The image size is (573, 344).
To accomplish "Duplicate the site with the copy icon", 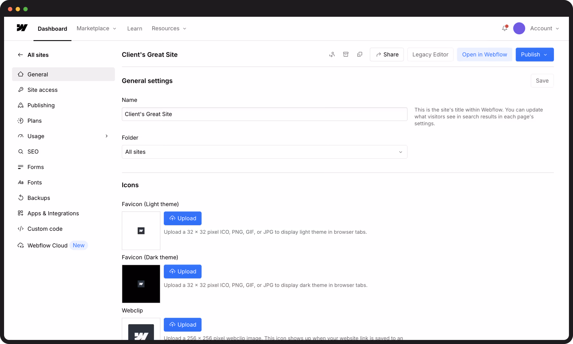I will (360, 54).
